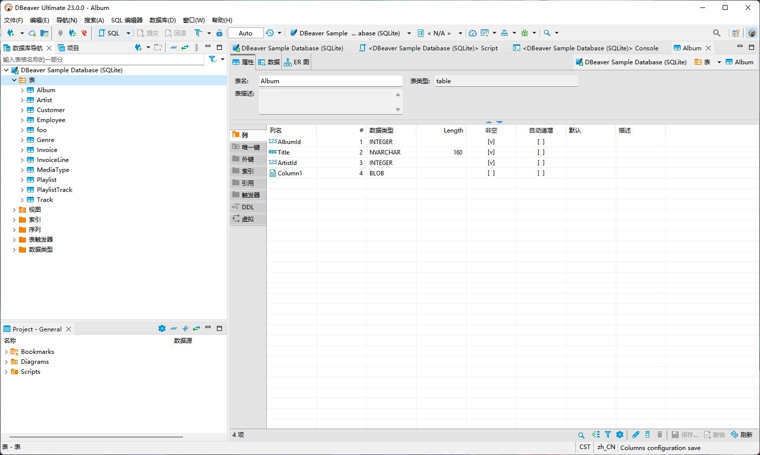Image resolution: width=760 pixels, height=455 pixels.
Task: Collapse all nodes in database navigator
Action: click(174, 47)
